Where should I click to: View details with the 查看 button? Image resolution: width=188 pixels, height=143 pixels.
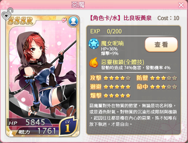point(161,45)
